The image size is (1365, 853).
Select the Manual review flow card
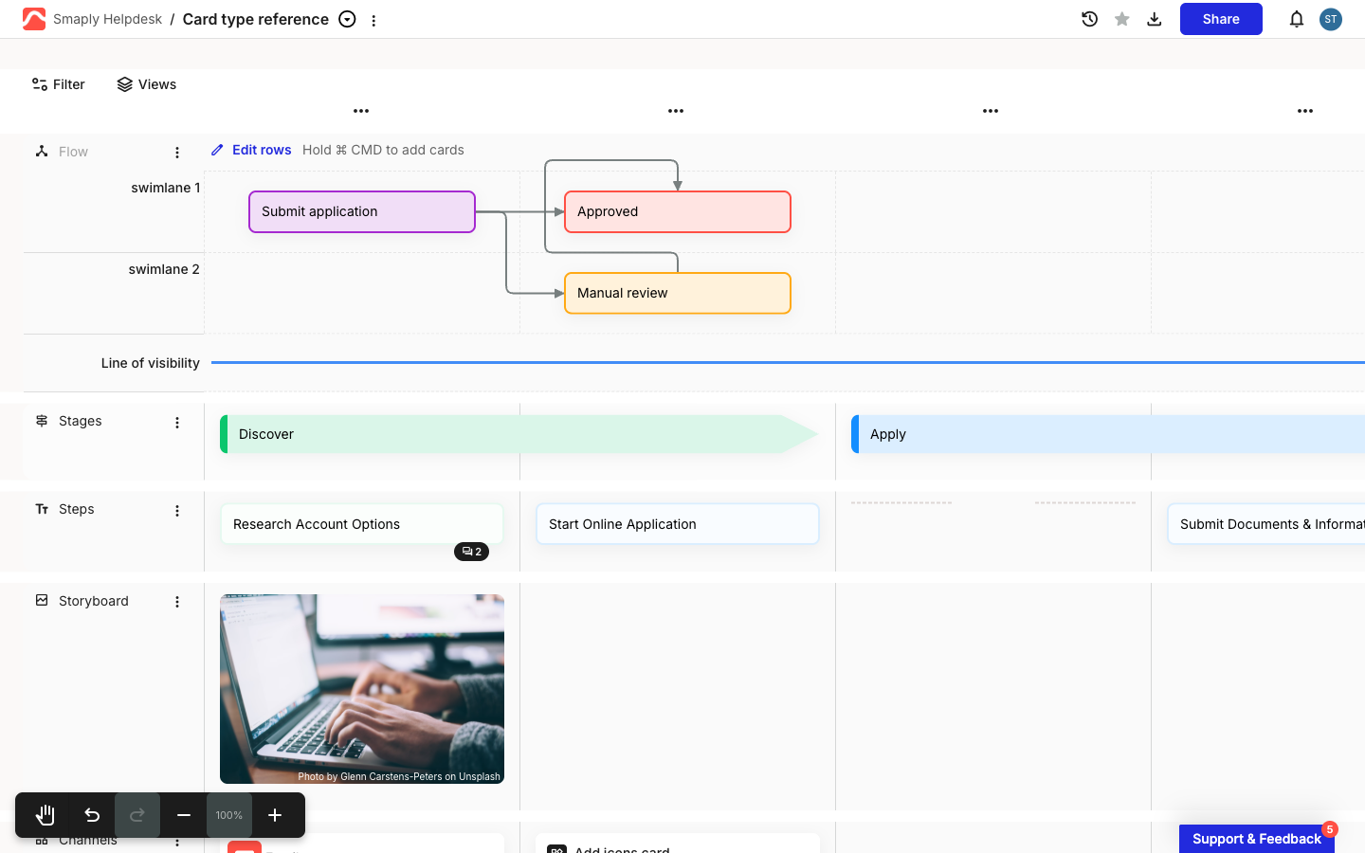click(x=678, y=293)
